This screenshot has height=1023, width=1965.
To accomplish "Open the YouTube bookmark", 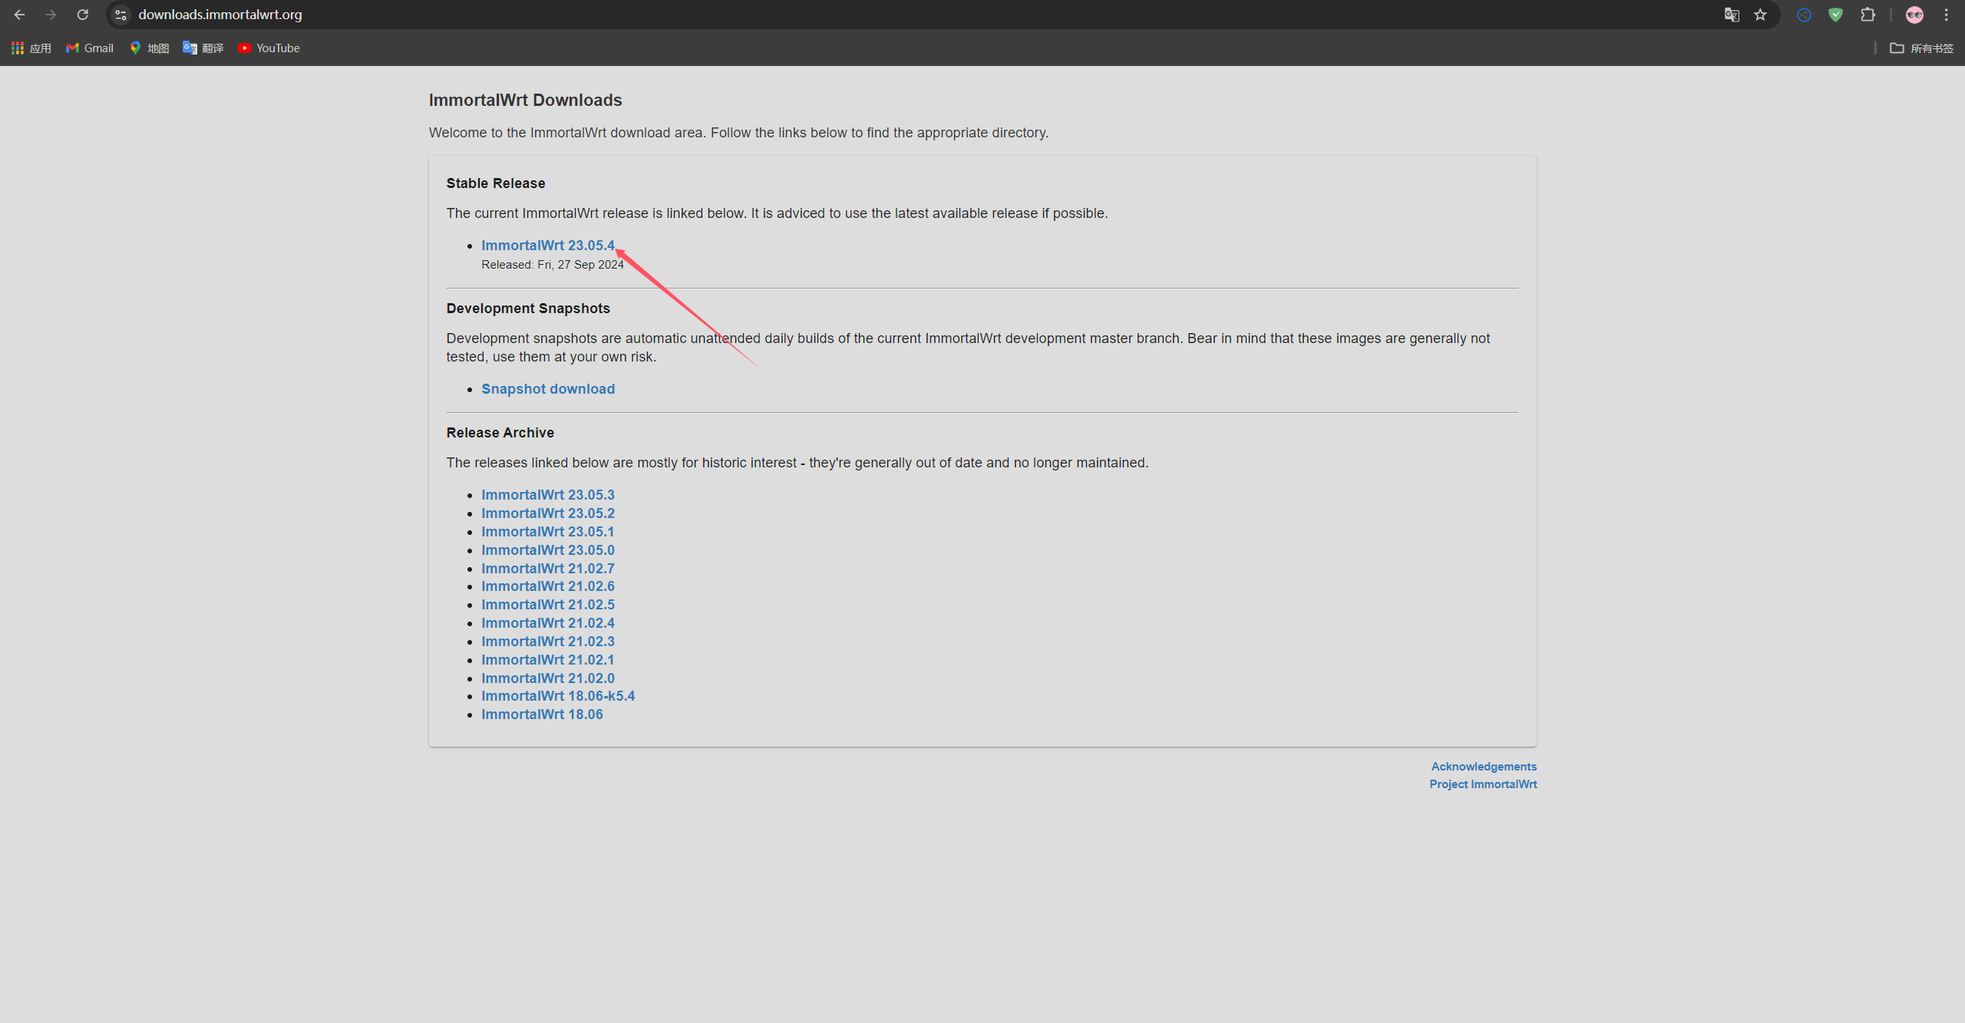I will coord(269,48).
